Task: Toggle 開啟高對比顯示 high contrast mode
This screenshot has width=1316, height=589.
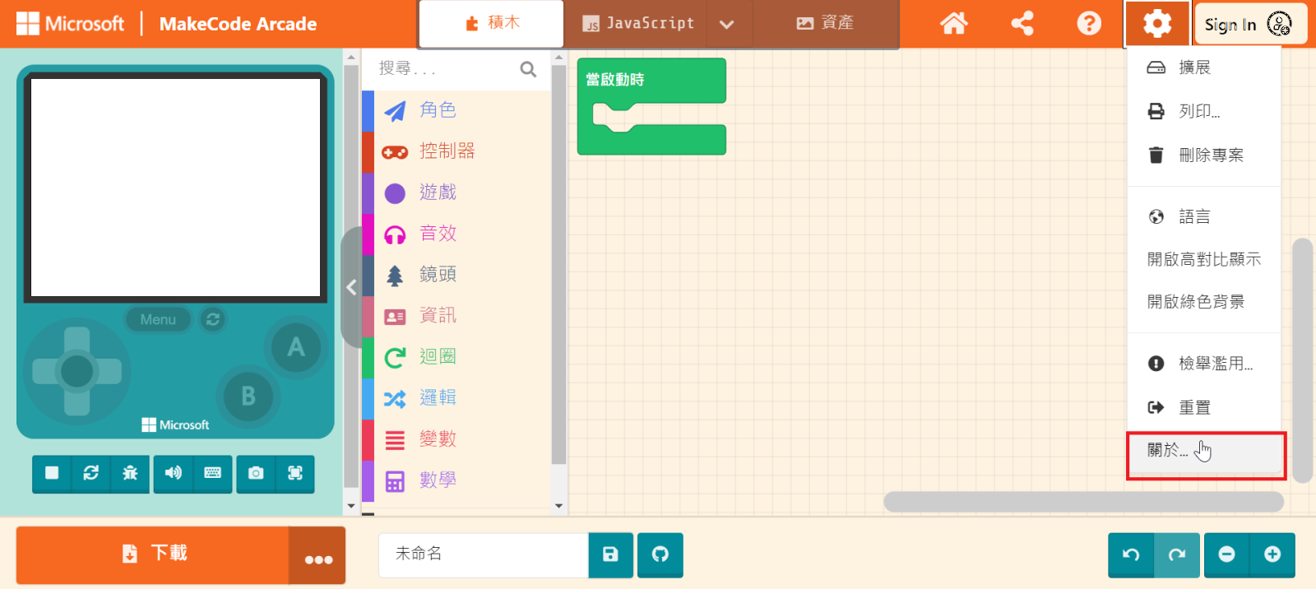Action: point(1204,259)
